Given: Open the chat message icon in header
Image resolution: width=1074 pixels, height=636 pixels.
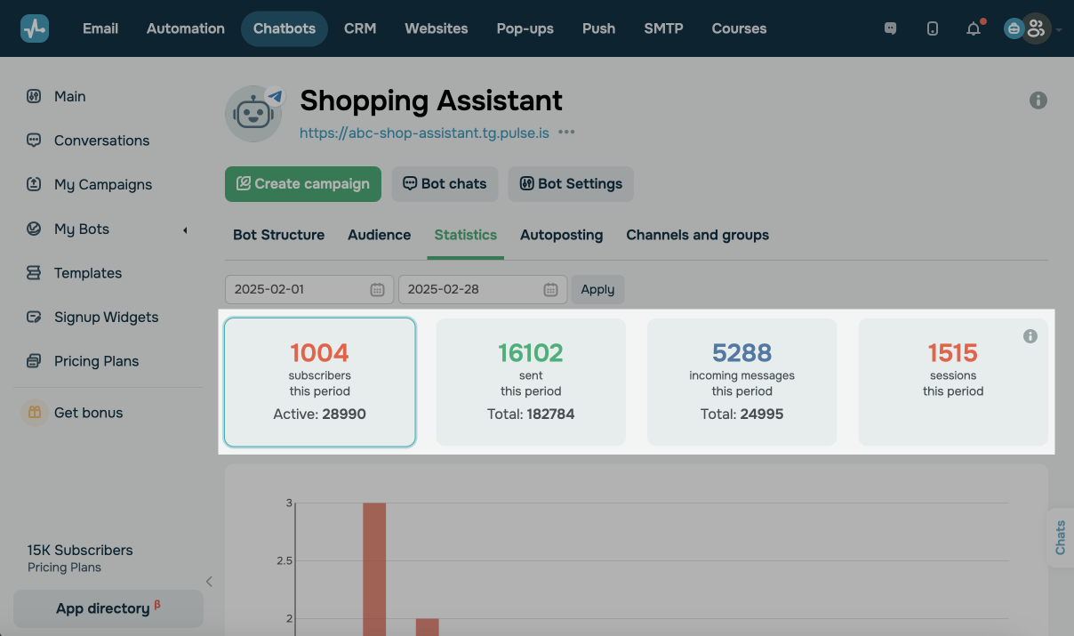Looking at the screenshot, I should (890, 28).
